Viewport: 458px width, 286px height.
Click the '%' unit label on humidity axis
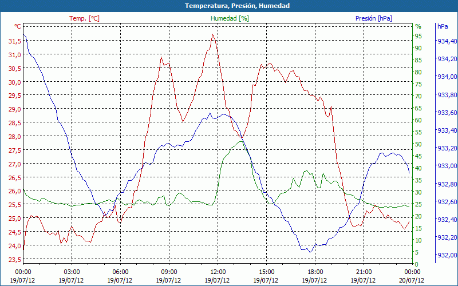(418, 26)
